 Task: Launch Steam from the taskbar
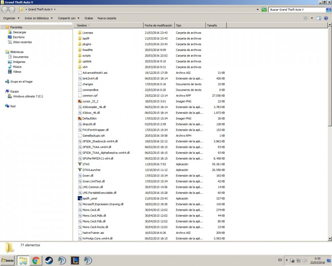point(49,260)
